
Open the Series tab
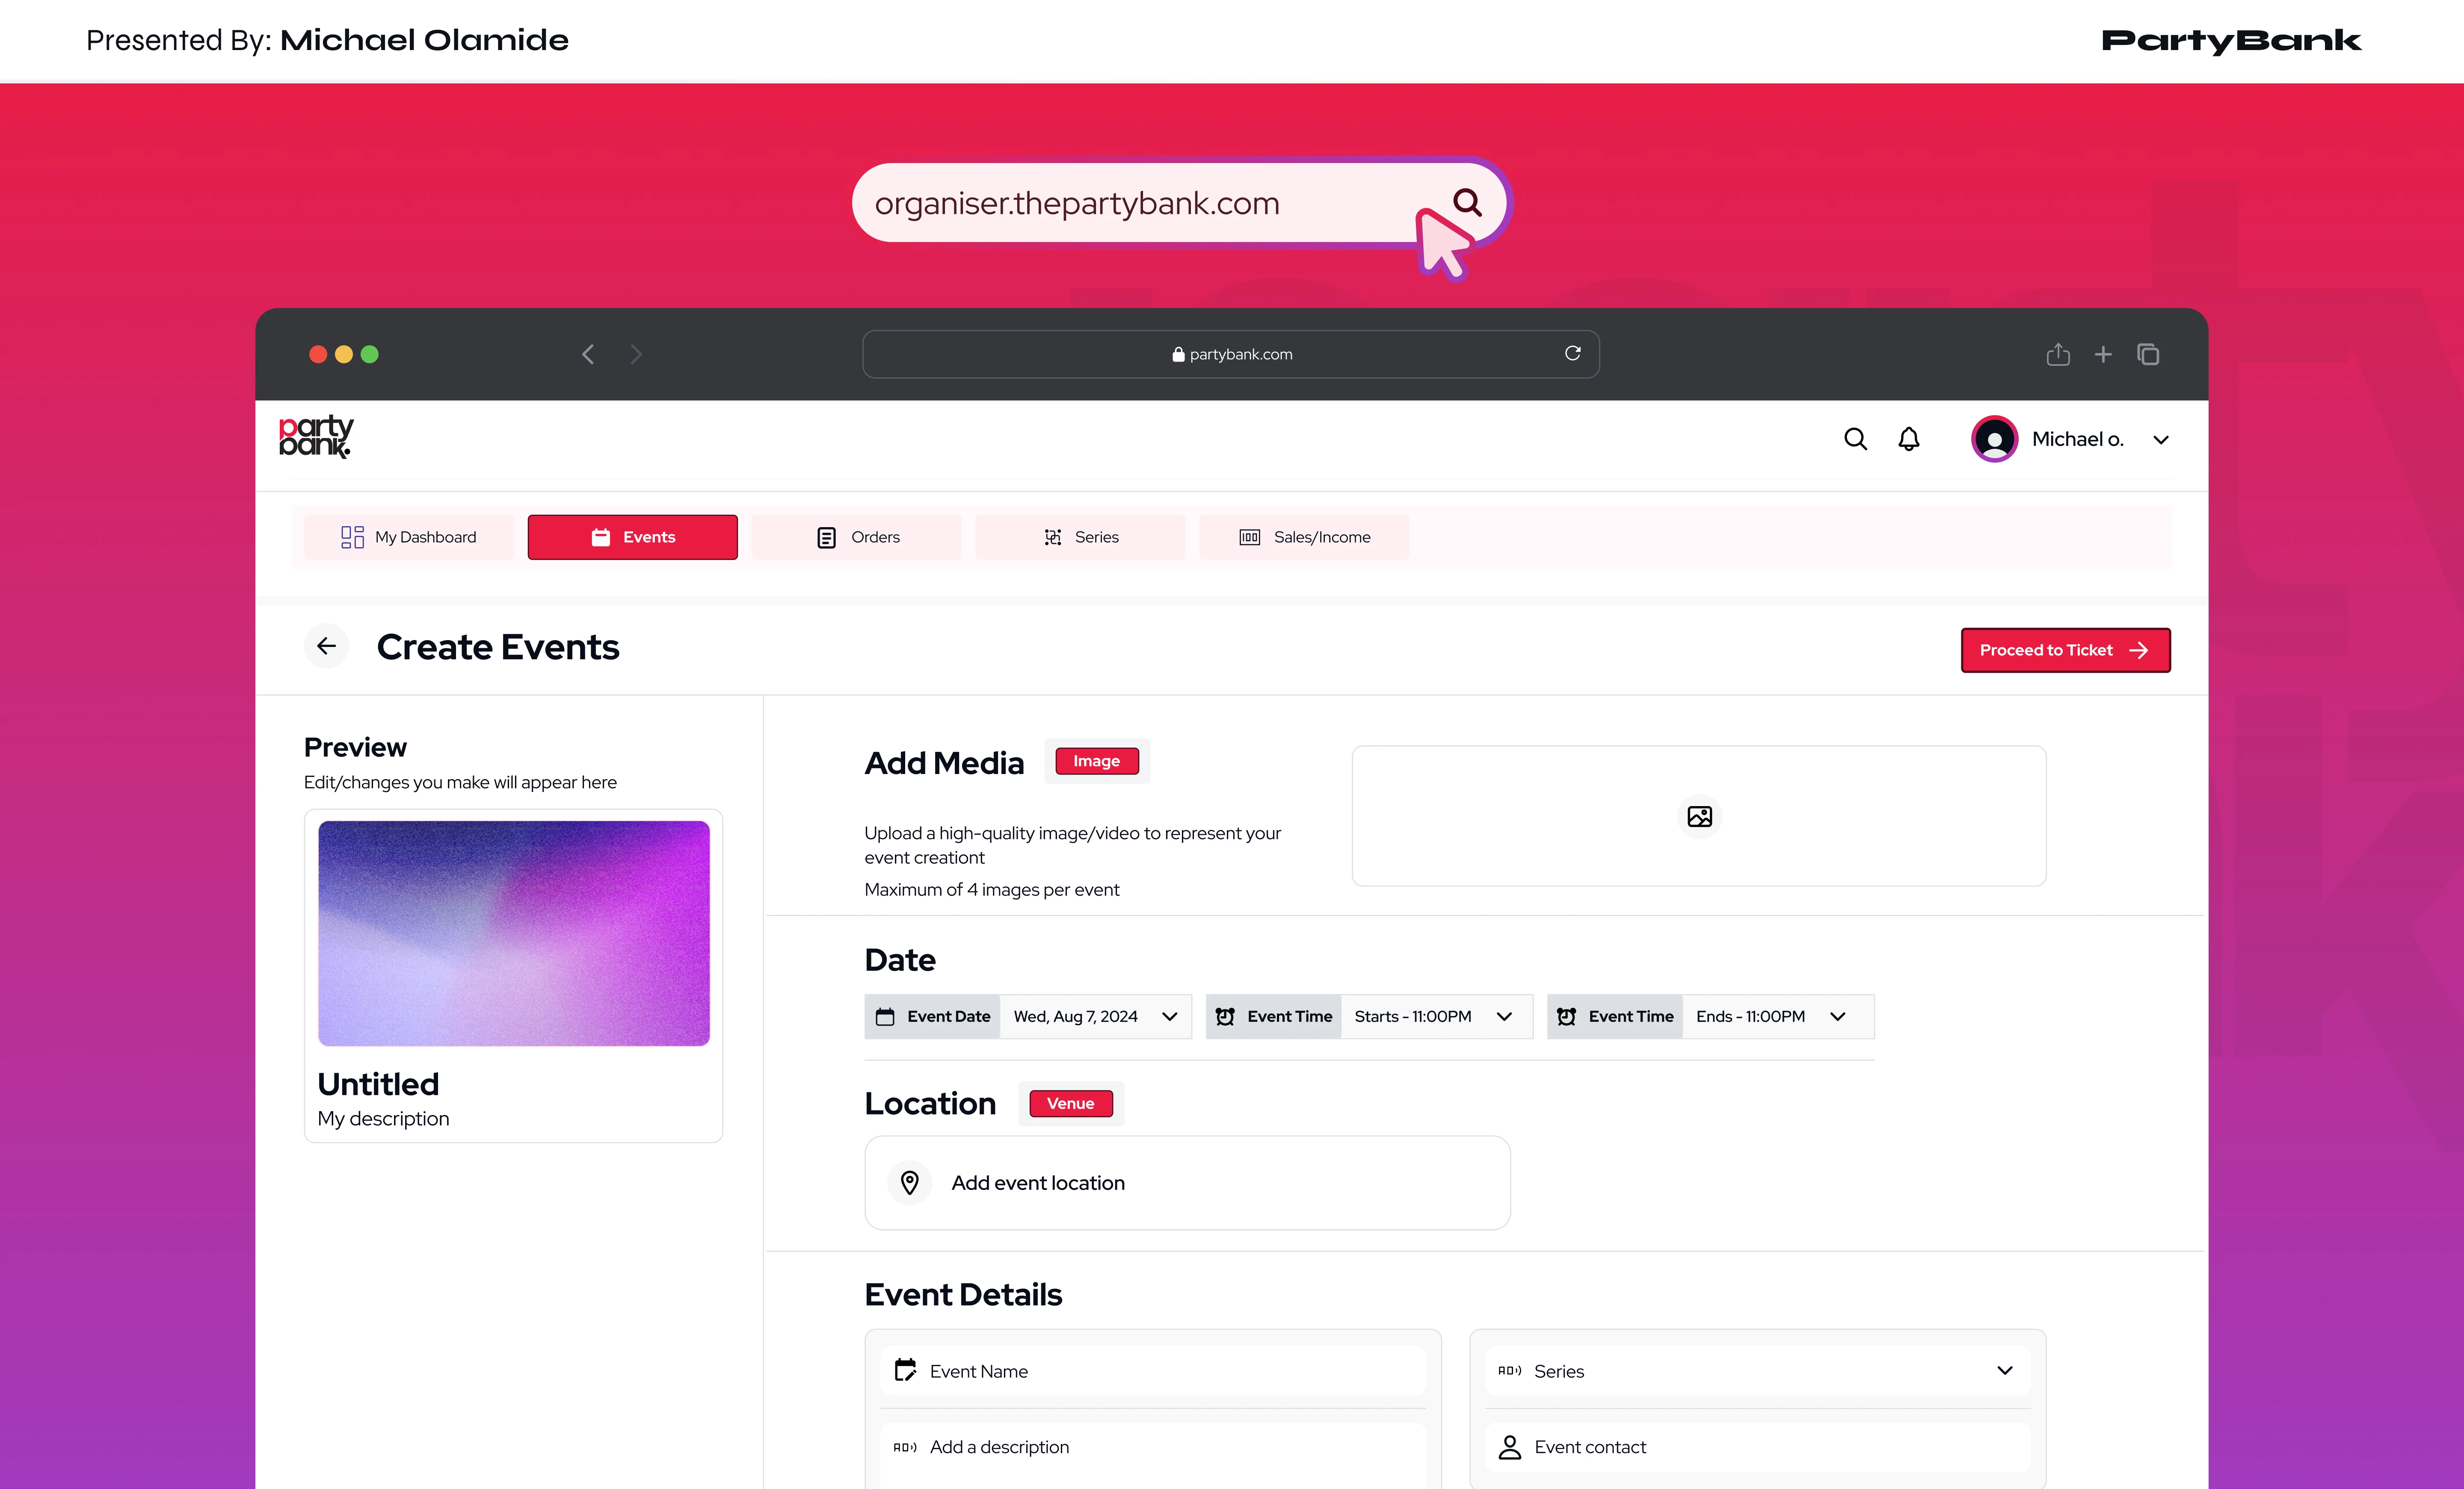1080,537
